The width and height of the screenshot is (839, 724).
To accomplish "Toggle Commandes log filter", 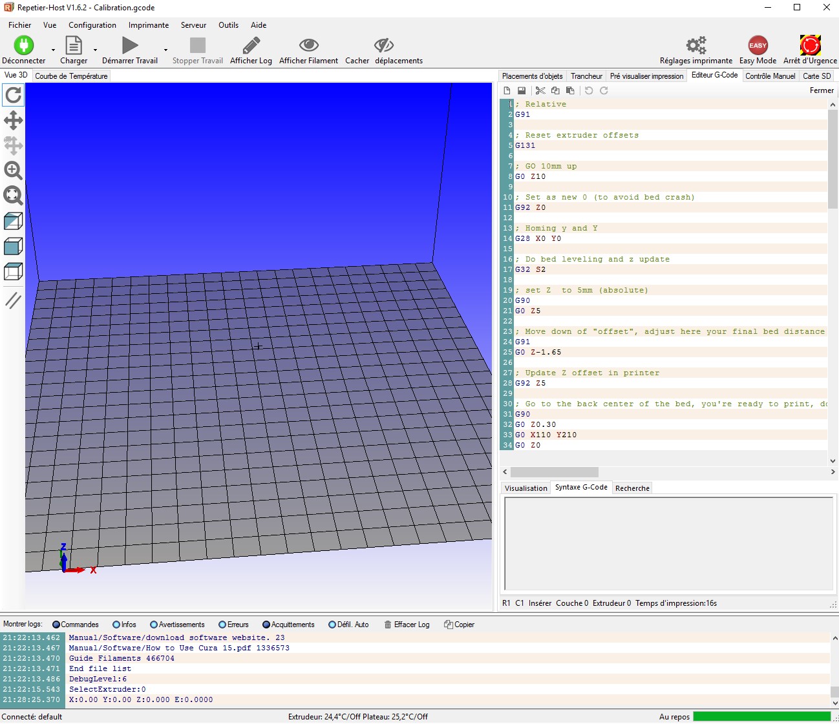I will (x=76, y=625).
